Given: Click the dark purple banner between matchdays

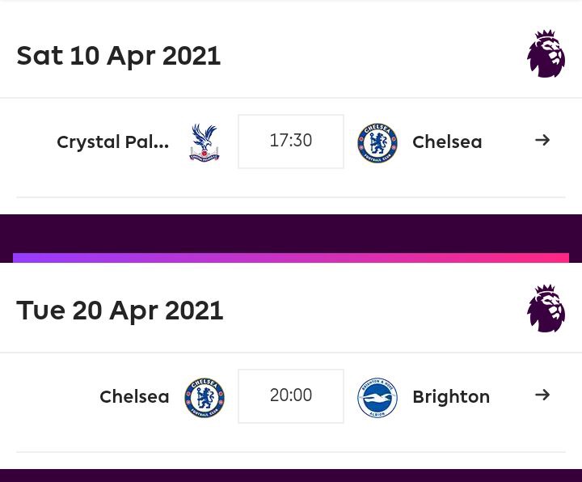Looking at the screenshot, I should tap(291, 234).
